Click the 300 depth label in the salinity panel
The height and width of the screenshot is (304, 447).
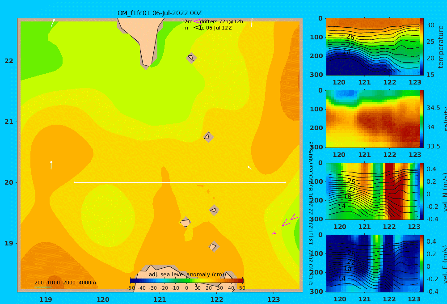click(x=316, y=147)
